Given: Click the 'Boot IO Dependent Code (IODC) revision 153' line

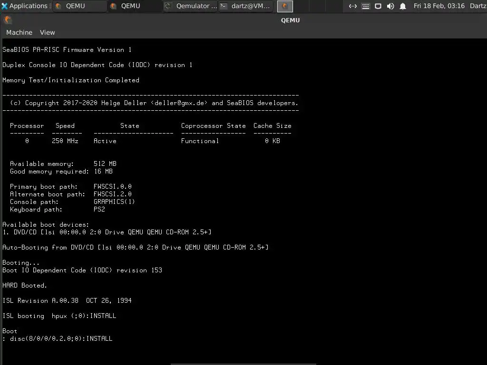Looking at the screenshot, I should [82, 270].
